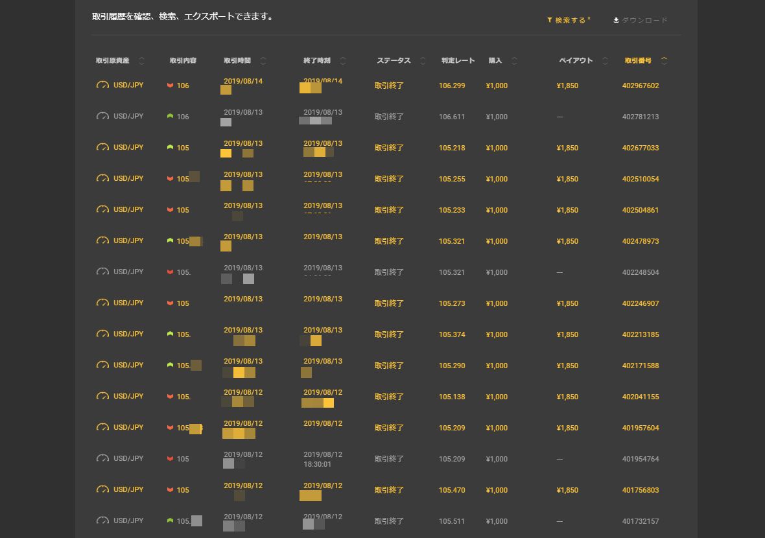Click gauge icon in row 401957604
This screenshot has height=538, width=765.
102,427
